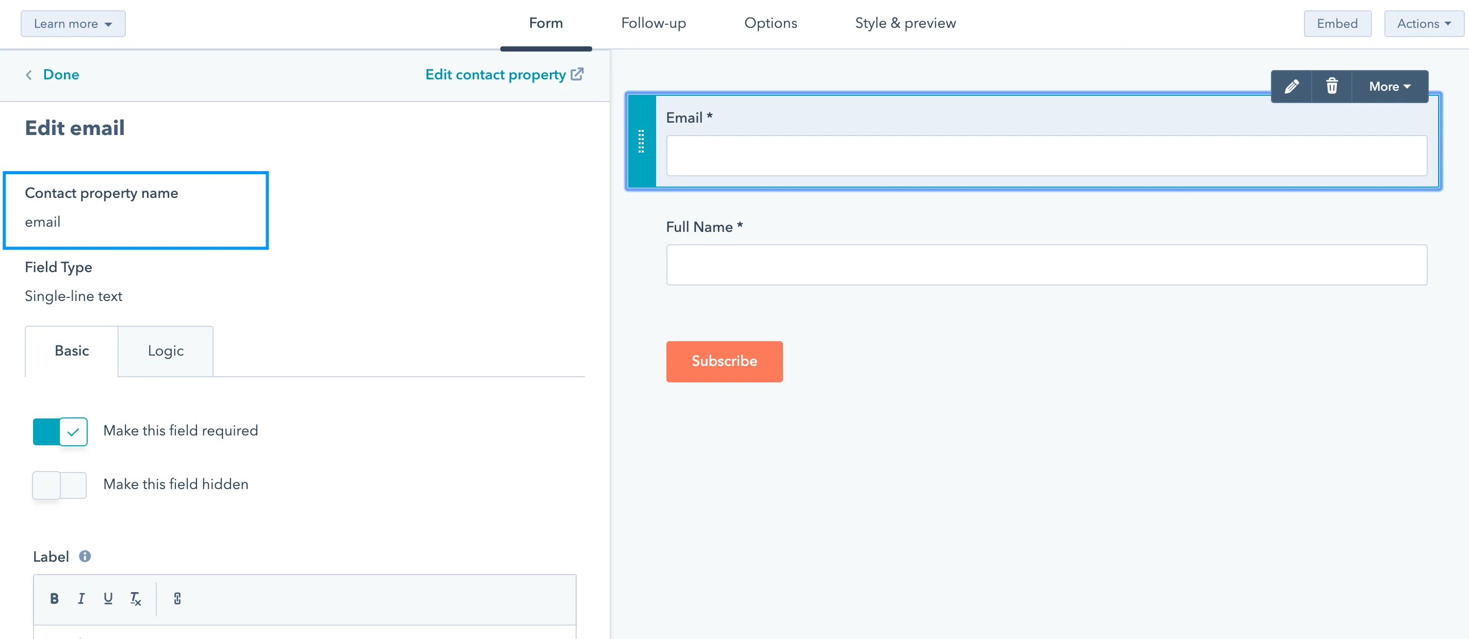Image resolution: width=1469 pixels, height=639 pixels.
Task: Click the Done link
Action: (61, 75)
